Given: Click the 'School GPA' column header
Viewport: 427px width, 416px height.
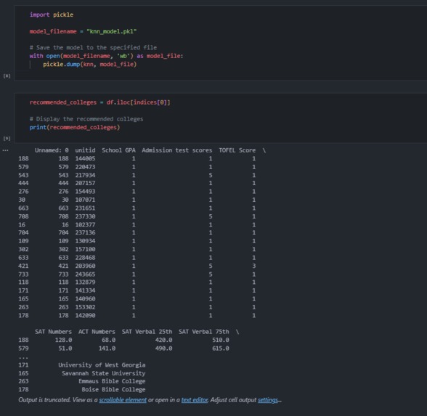Looking at the screenshot, I should tap(119, 150).
